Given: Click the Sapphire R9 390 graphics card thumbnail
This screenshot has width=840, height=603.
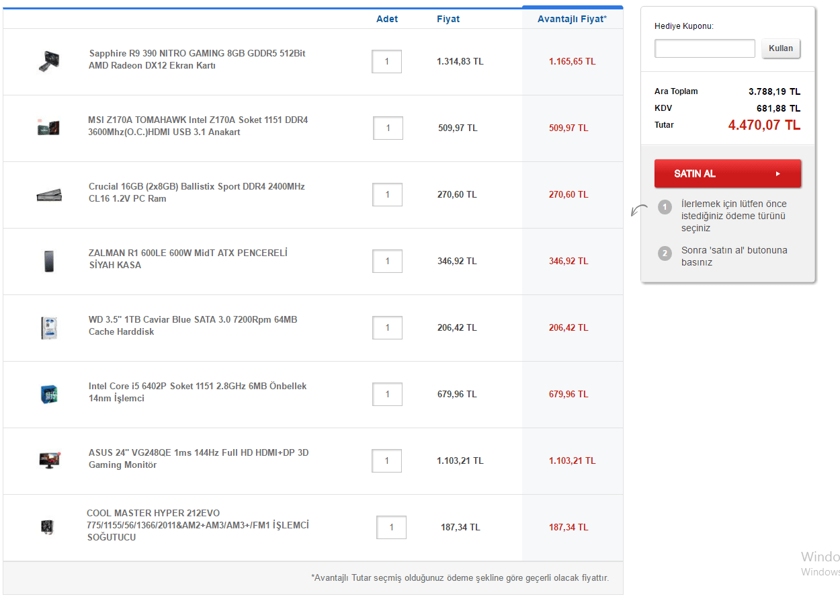Looking at the screenshot, I should (x=49, y=61).
